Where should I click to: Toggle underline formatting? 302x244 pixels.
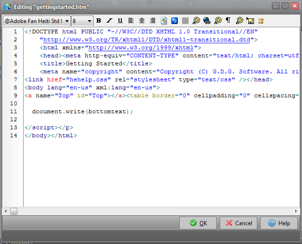pos(120,21)
